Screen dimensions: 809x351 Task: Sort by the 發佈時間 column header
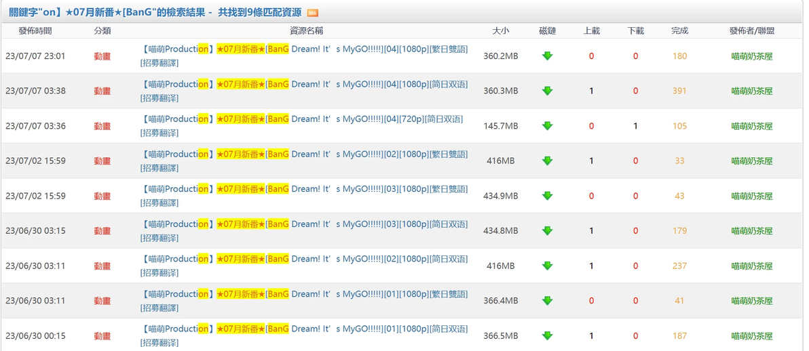coord(35,31)
